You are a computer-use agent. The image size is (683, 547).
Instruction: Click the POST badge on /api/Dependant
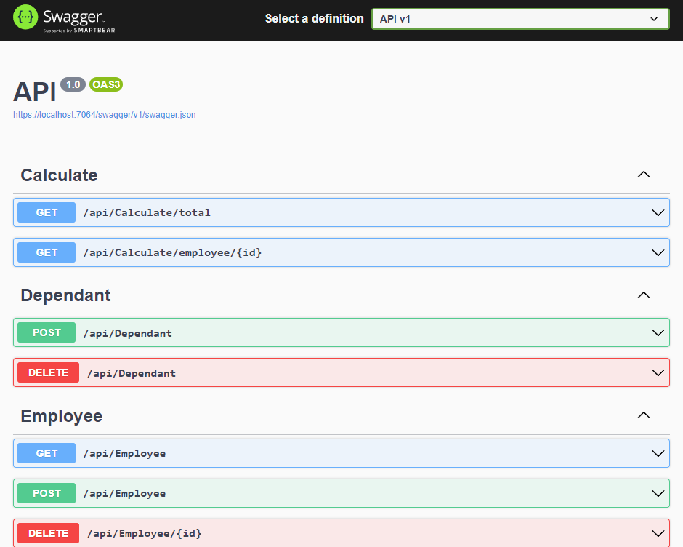coord(46,332)
